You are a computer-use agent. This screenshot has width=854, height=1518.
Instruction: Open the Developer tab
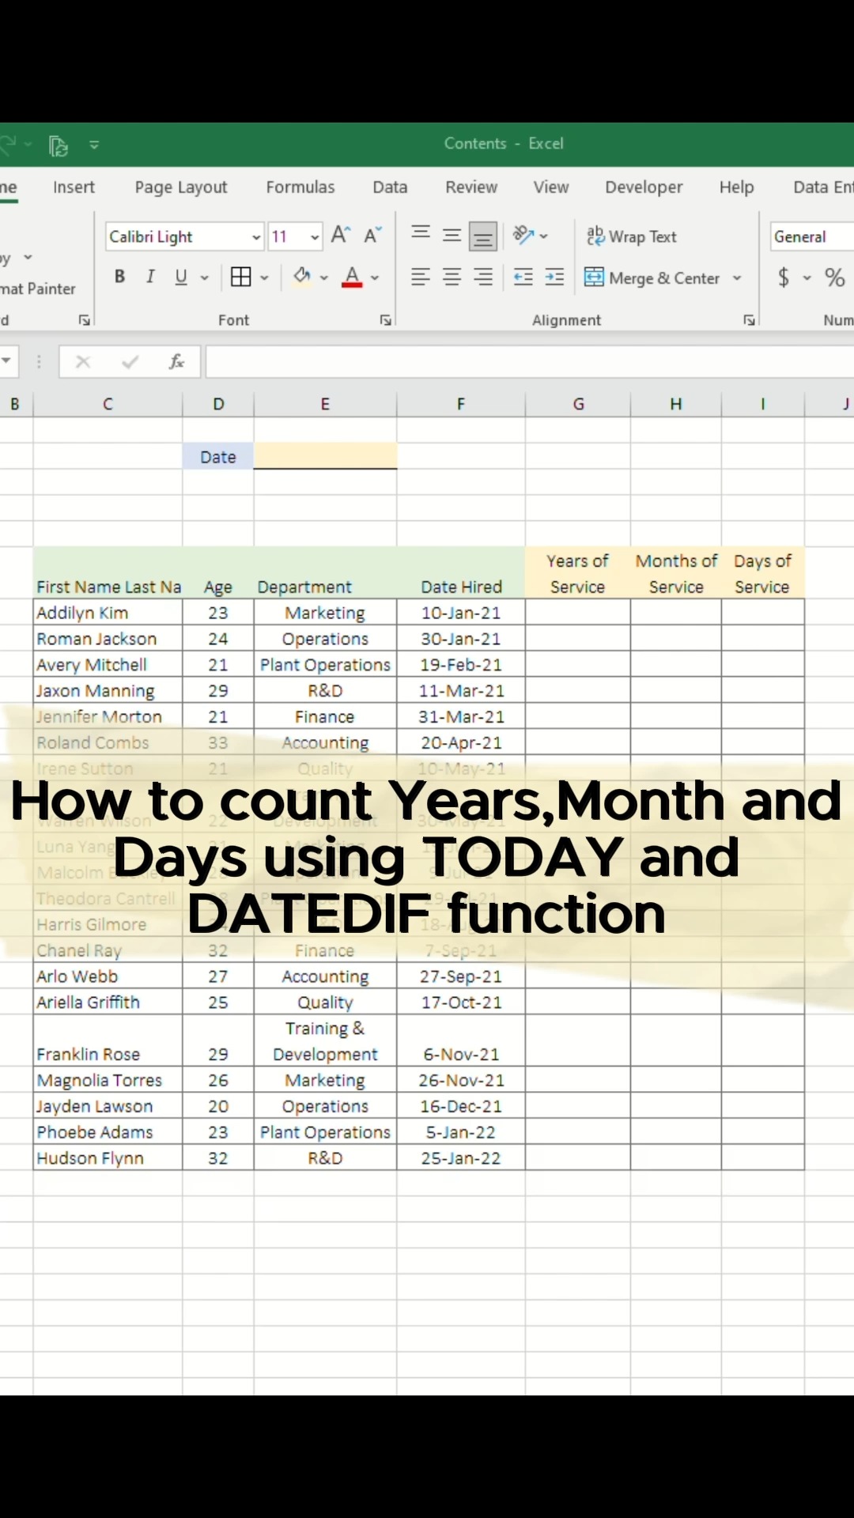(x=644, y=187)
